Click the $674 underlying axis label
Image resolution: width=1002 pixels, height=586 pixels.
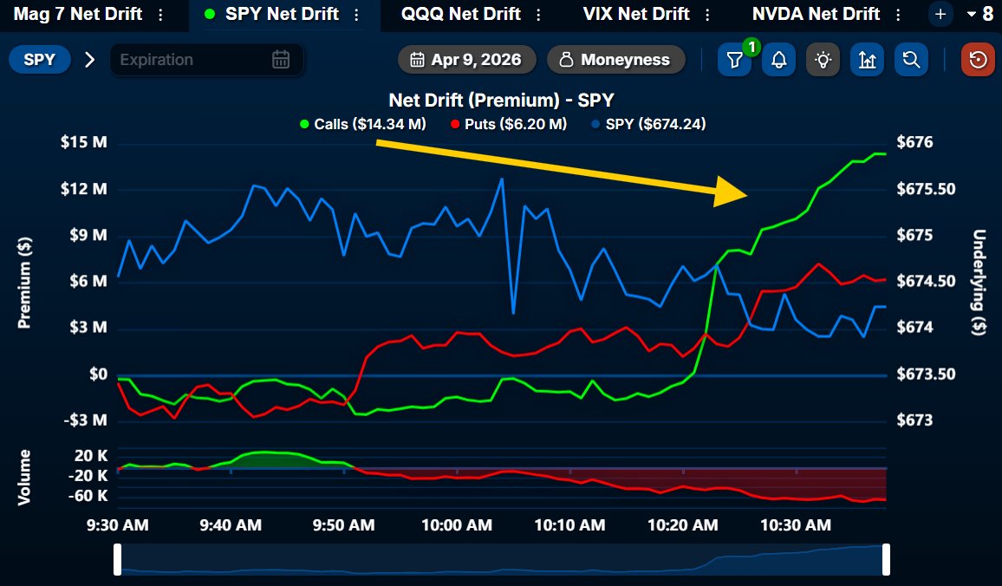coord(914,327)
